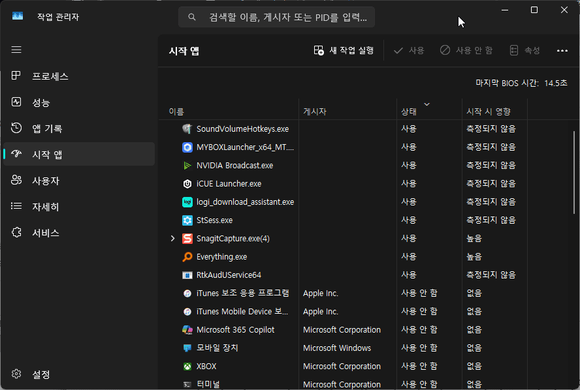Select the SoundVolumeHotkeys.exe row name
580x390 pixels.
(x=243, y=129)
